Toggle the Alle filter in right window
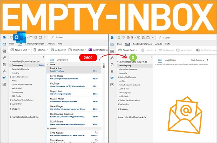This screenshot has width=217, height=143. point(160,60)
